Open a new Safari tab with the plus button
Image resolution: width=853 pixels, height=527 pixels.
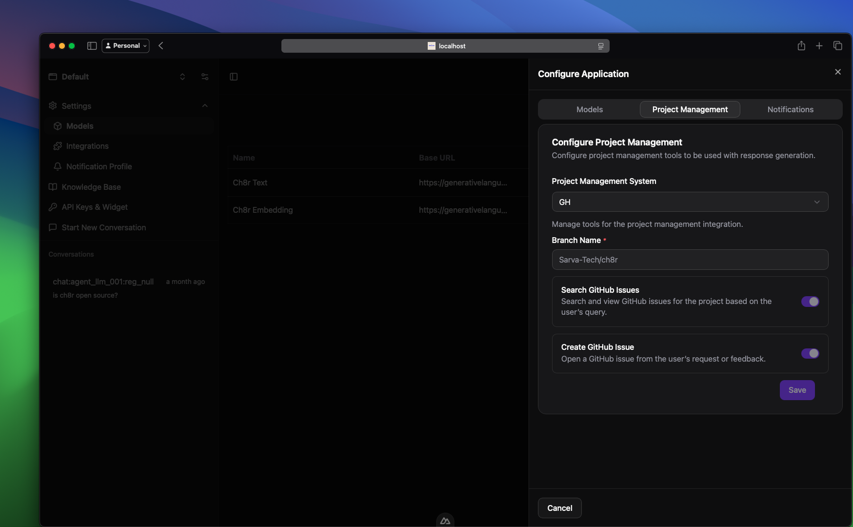coord(819,45)
